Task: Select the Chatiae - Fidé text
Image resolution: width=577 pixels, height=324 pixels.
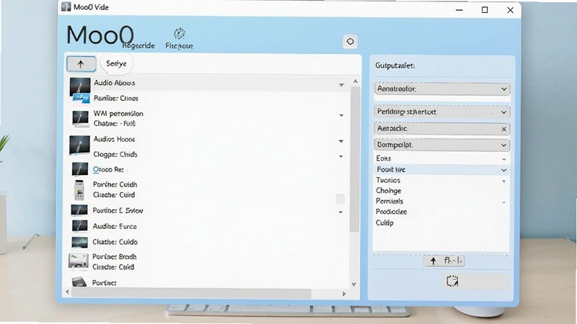Action: tap(115, 123)
